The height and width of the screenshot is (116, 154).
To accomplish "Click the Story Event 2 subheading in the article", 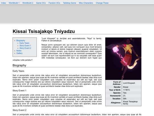I will [x=19, y=110].
